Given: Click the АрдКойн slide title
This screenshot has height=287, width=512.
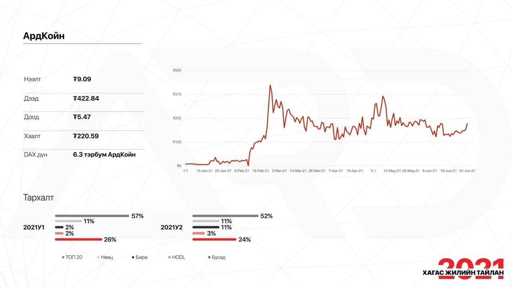Looking at the screenshot, I should (44, 36).
